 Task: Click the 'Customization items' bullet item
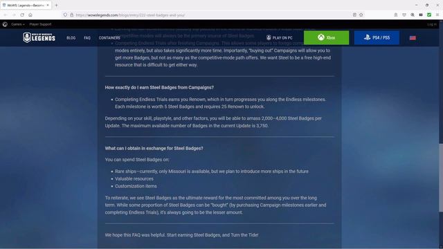[x=136, y=186]
